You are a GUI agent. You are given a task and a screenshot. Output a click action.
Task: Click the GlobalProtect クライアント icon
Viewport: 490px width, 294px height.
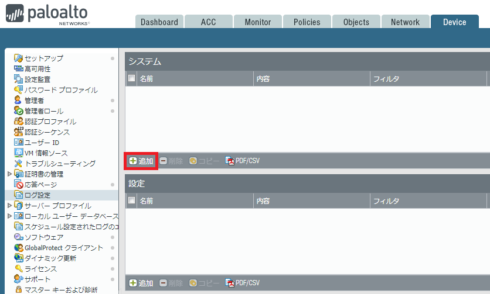click(x=18, y=248)
